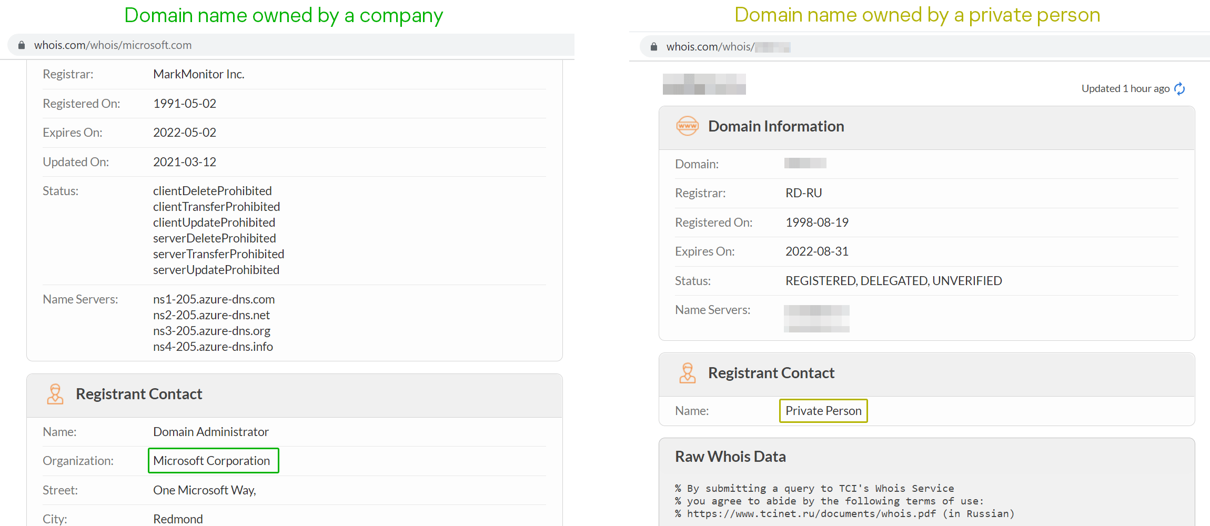Image resolution: width=1210 pixels, height=526 pixels.
Task: Click the expiry date 2022-08-31
Action: coord(817,251)
